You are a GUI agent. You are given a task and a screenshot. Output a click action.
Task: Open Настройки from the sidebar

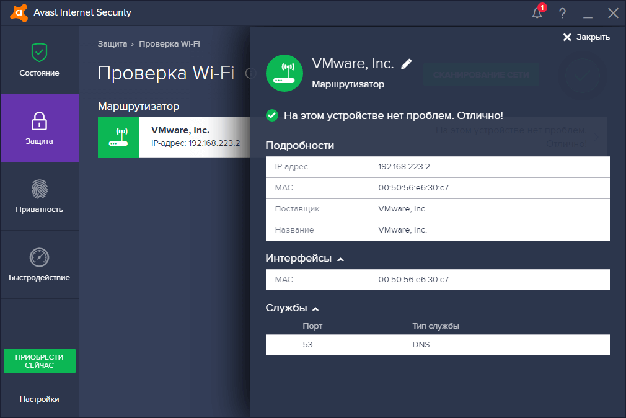pos(40,399)
